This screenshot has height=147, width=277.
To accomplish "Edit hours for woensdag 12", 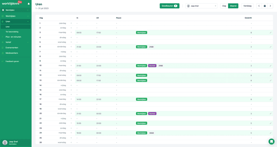I will click(270, 75).
